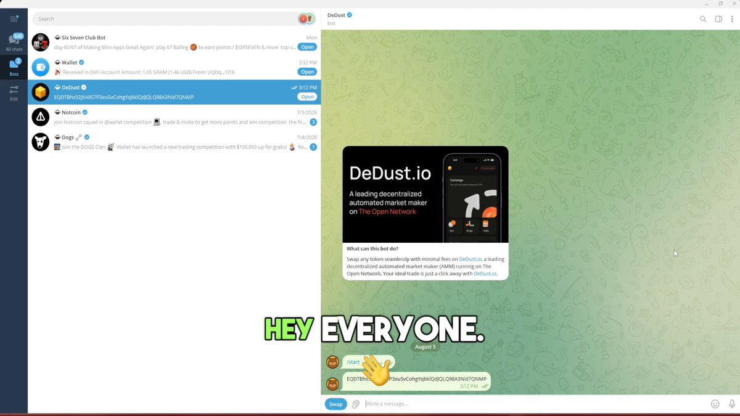Open the Wallet chat
This screenshot has height=416, width=740.
(175, 67)
